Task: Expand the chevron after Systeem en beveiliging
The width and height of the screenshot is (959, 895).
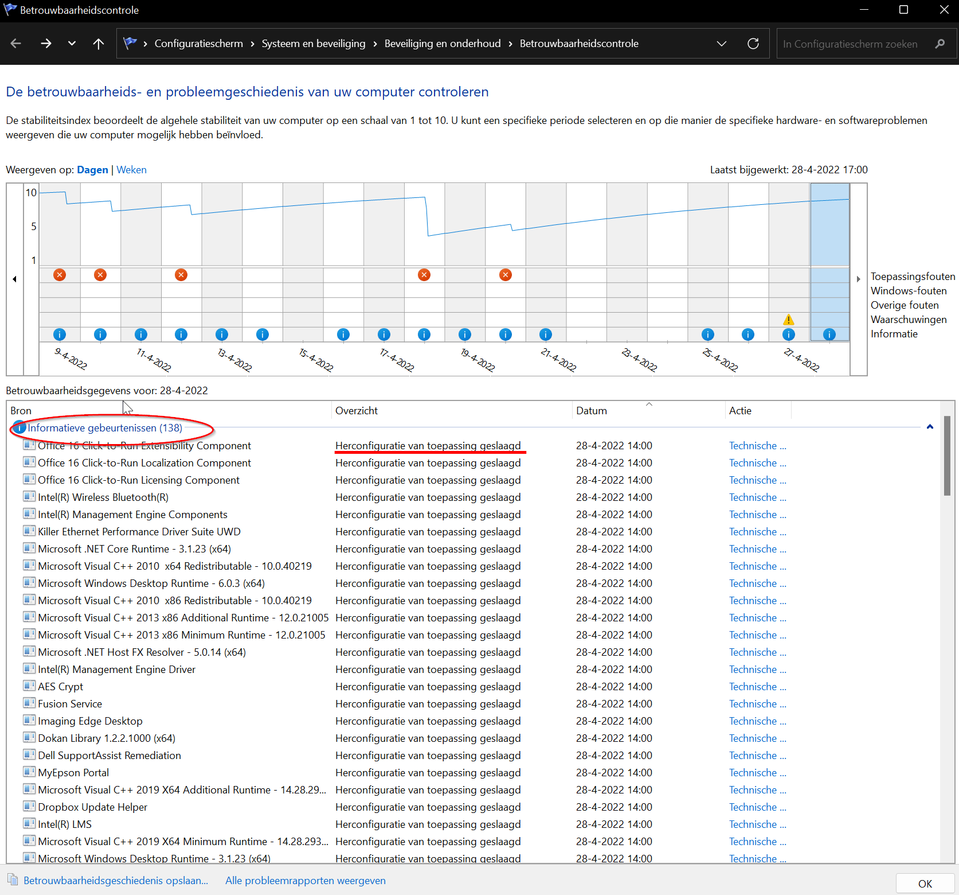Action: click(375, 44)
